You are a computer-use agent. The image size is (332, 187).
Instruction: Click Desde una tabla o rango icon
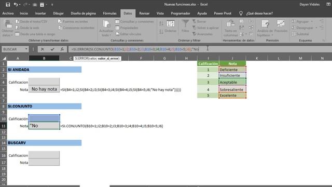pos(17,34)
